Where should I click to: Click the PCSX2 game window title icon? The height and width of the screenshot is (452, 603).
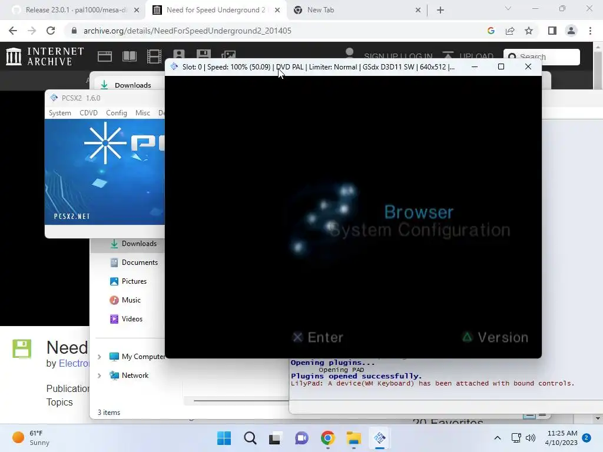coord(174,67)
